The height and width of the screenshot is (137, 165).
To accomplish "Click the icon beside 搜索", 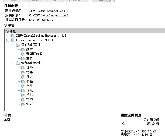I will point(23,49).
